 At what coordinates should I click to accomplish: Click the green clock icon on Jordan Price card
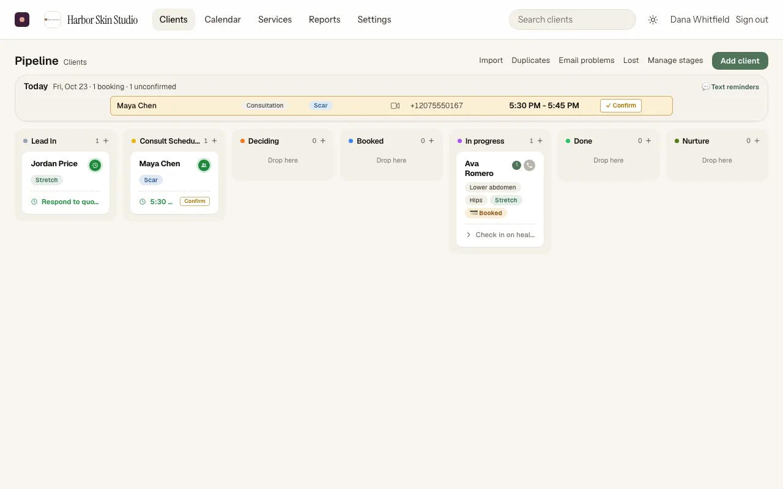95,165
